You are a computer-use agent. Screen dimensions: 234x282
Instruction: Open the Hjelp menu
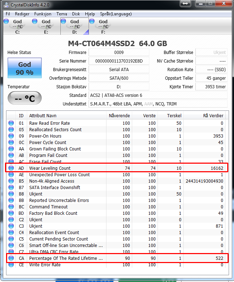[x=90, y=14]
